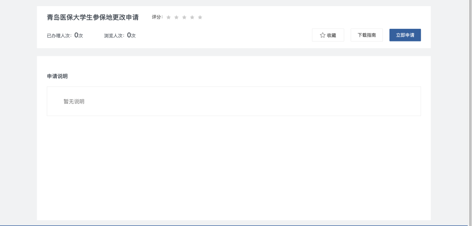This screenshot has width=472, height=226.
Task: Click the 0次 count beside 已办理人次
Action: (79, 35)
